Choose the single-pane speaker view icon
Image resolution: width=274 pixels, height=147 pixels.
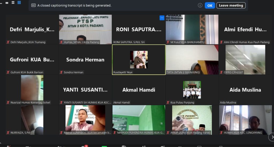click(7, 3)
